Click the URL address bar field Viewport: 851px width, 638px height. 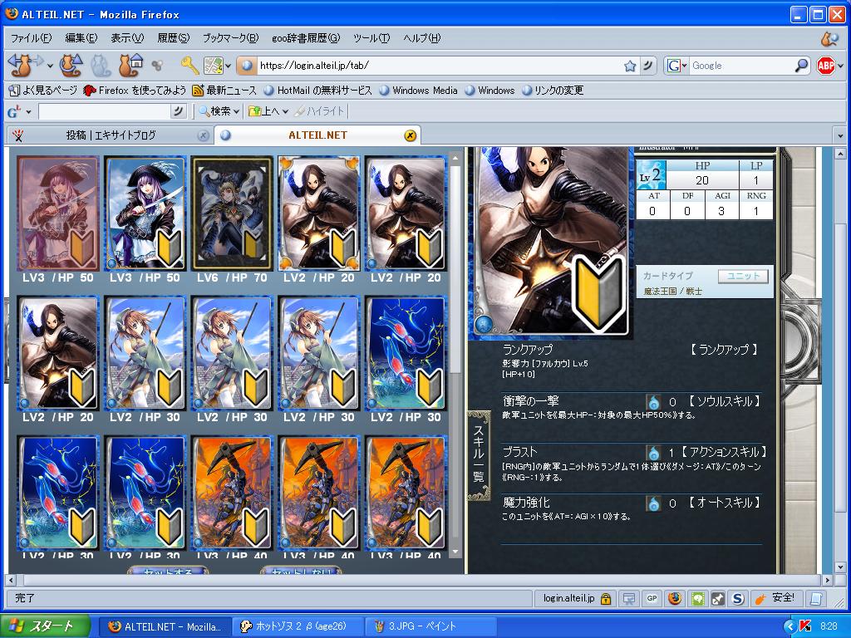(440, 66)
